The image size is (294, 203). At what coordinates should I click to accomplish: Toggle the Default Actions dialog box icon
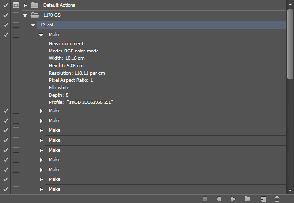coord(16,5)
